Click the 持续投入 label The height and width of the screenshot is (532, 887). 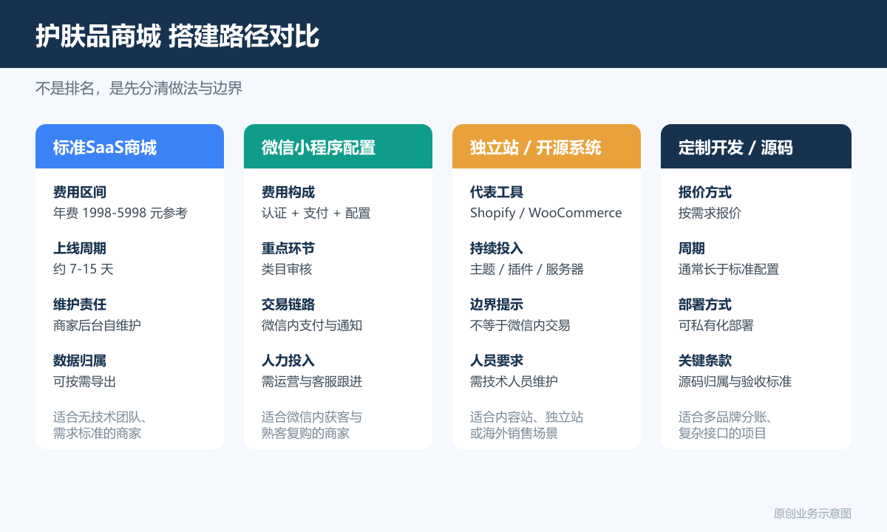click(497, 248)
